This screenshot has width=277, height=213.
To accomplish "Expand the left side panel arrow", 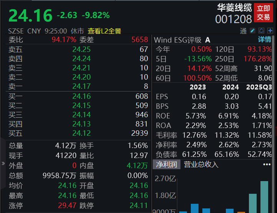I will tap(3, 163).
